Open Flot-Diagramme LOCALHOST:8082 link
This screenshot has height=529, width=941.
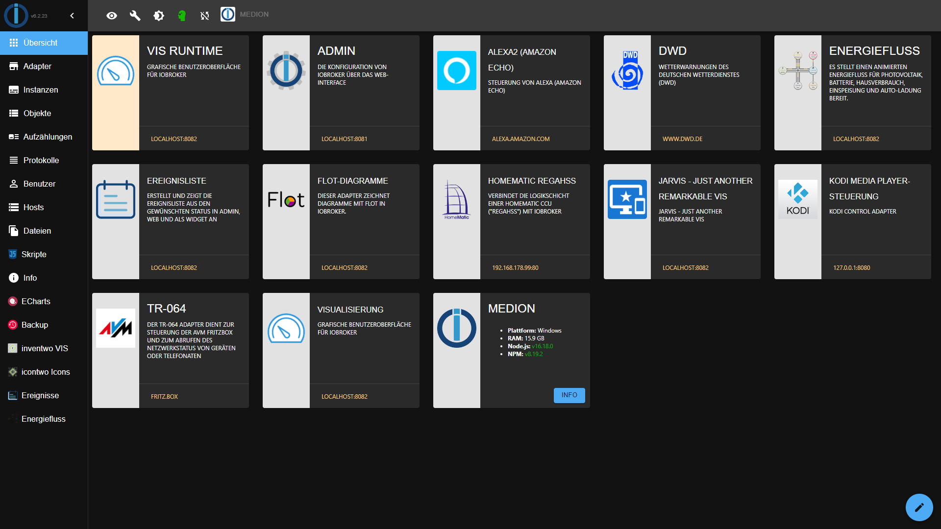345,268
